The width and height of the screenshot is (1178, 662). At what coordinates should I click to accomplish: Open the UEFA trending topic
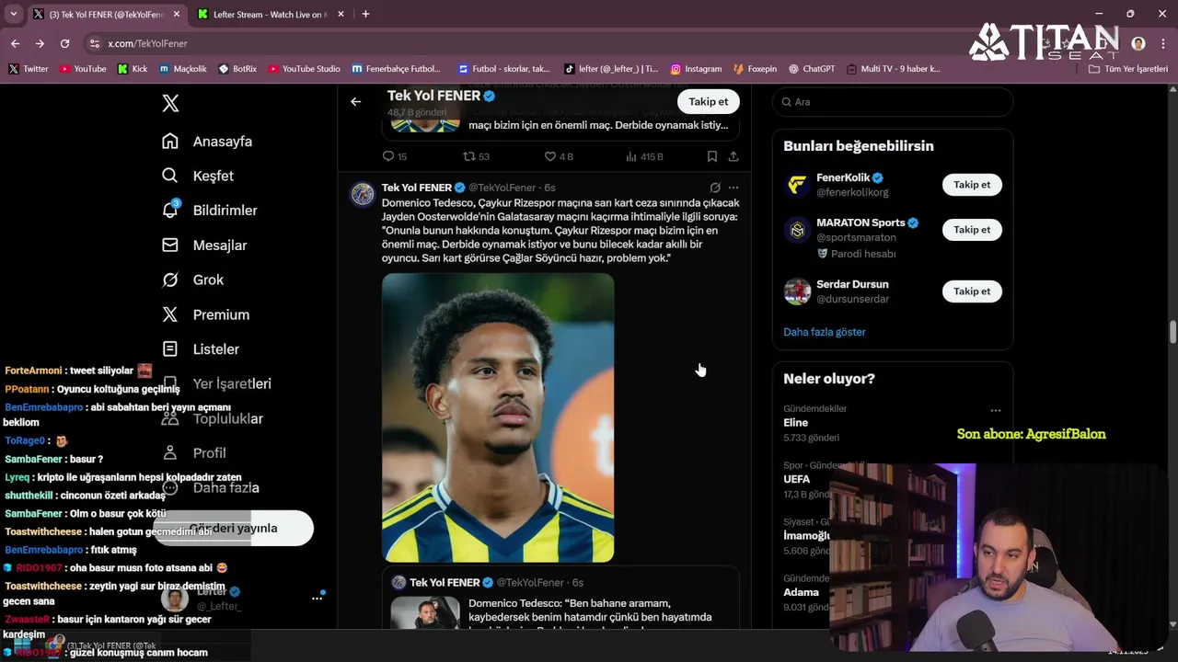pyautogui.click(x=797, y=479)
